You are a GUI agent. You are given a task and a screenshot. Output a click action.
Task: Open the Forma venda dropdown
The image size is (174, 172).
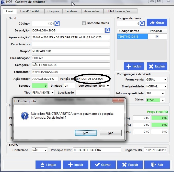click(x=165, y=79)
